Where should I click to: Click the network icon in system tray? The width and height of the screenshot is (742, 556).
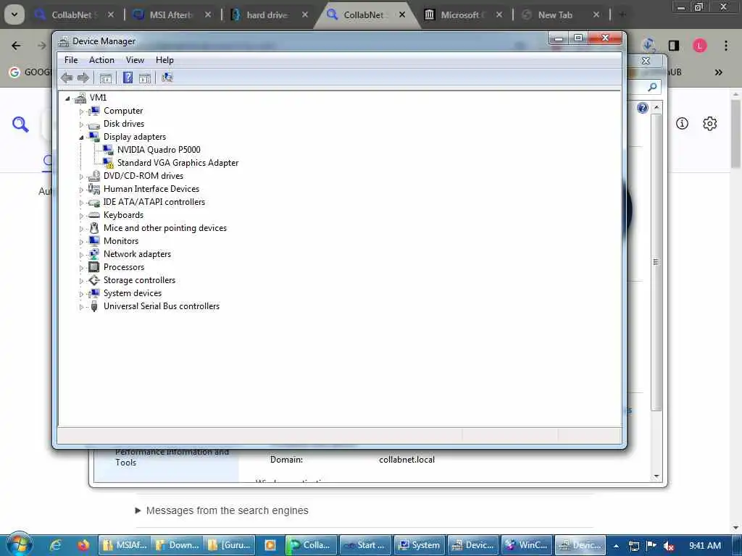pos(634,546)
